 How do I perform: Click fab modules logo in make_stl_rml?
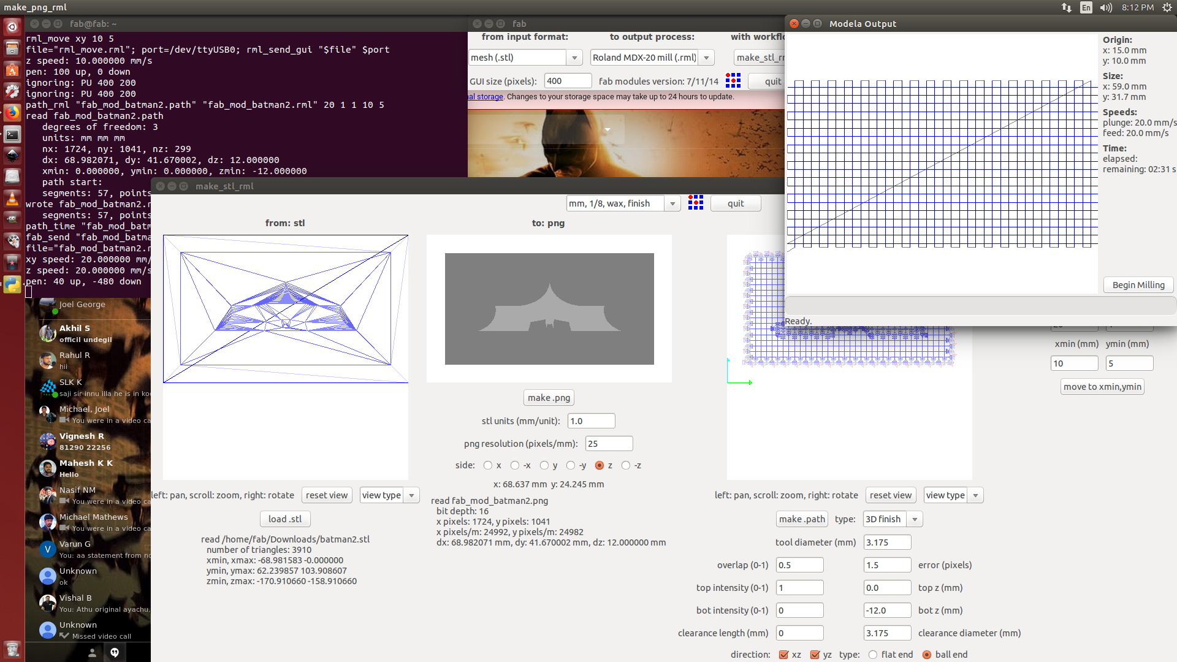tap(695, 203)
